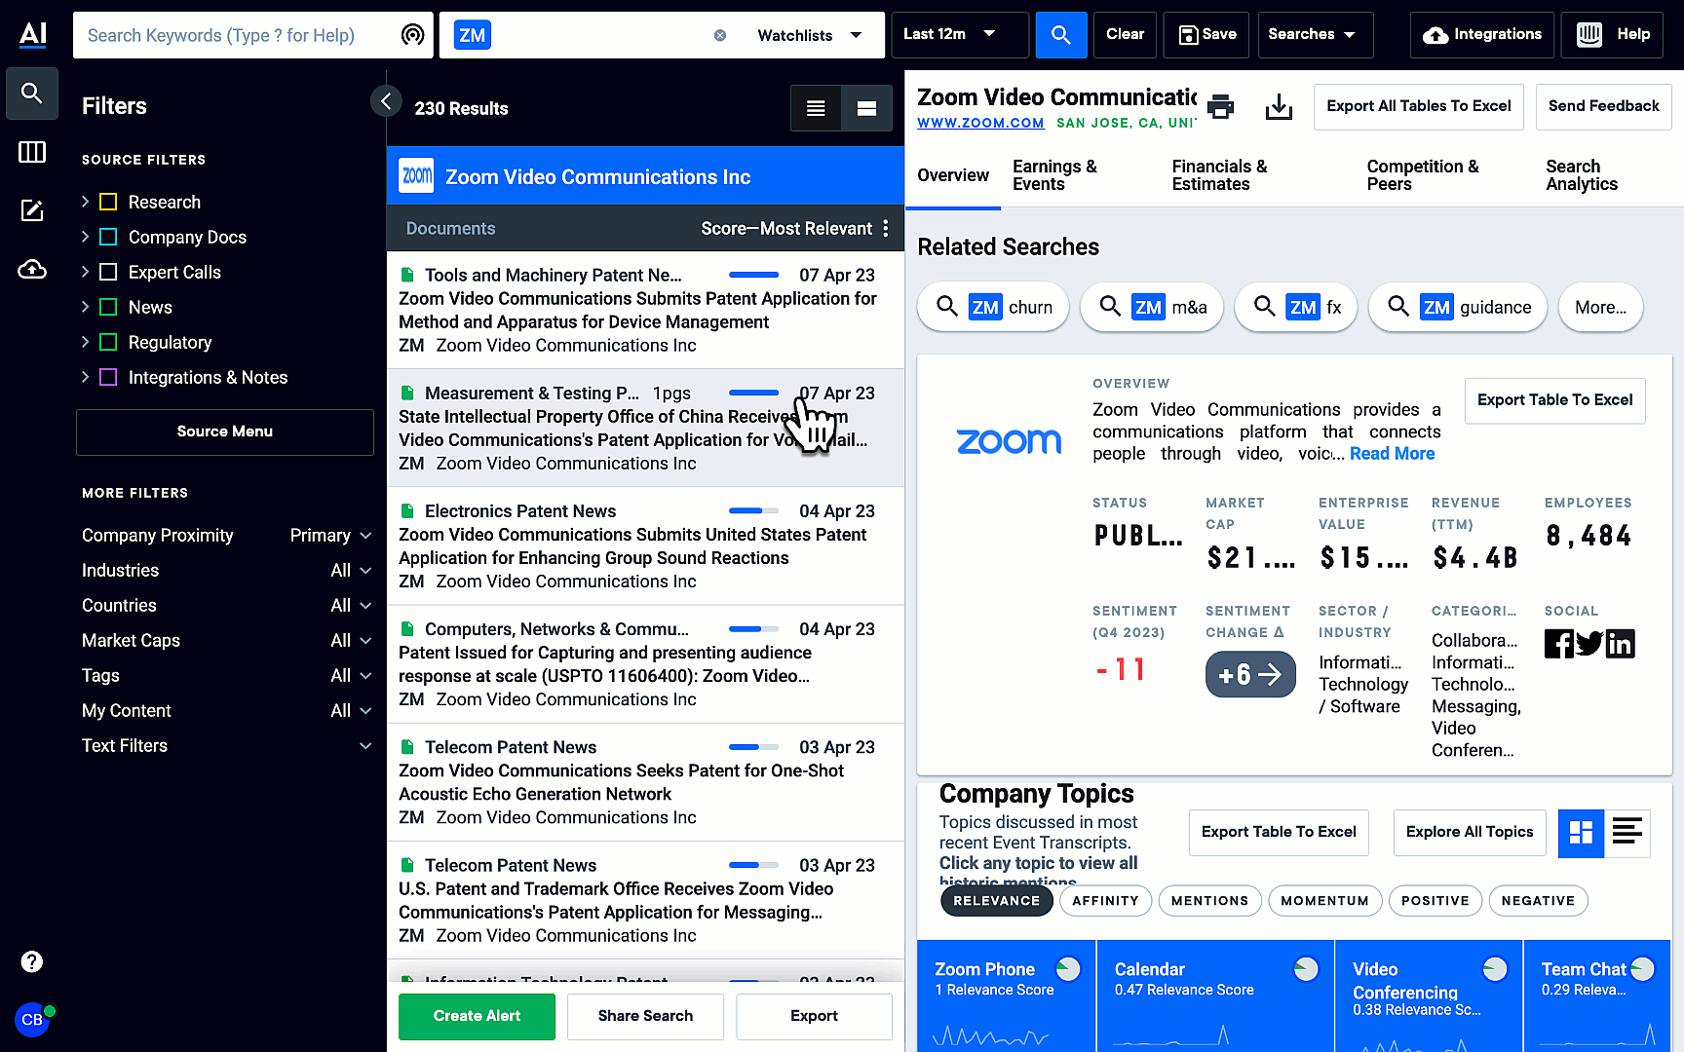This screenshot has width=1684, height=1052.
Task: Print the Zoom company page
Action: 1221,106
